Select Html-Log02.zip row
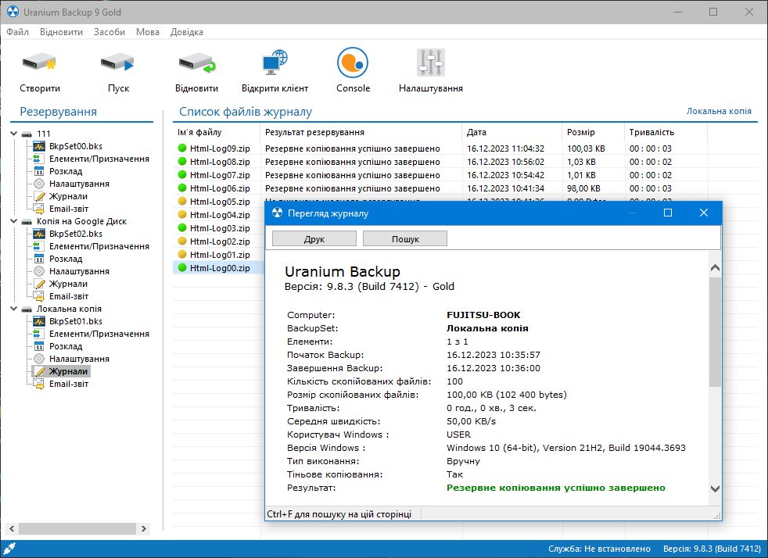 click(x=220, y=241)
